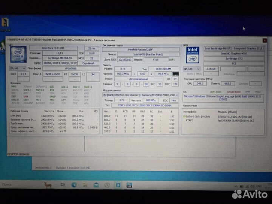Open the GPU #0 selector dropdown
The height and width of the screenshot is (204, 272).
[x=192, y=69]
